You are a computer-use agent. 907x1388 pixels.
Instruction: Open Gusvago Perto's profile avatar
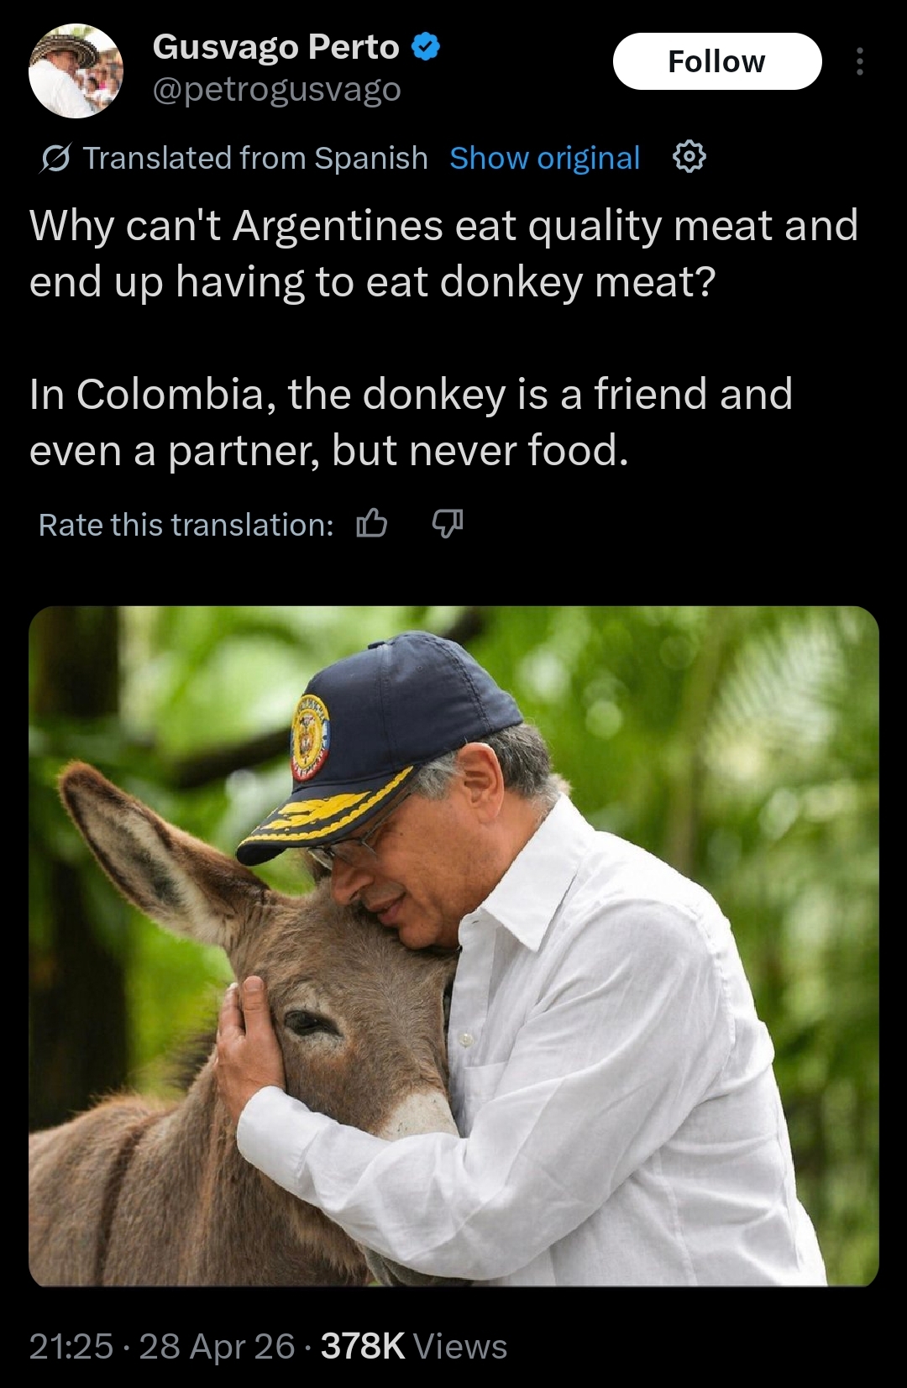point(76,71)
